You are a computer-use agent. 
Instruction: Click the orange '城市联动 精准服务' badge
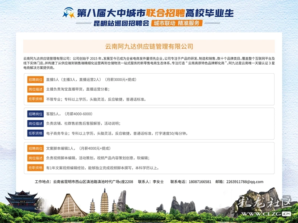coord(177,23)
